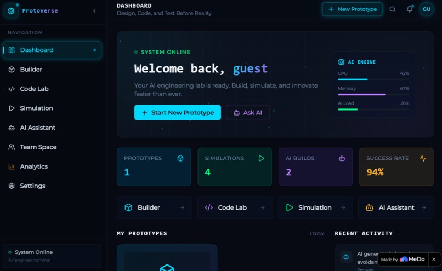442x271 pixels.
Task: Open Simulation quick link card
Action: [315, 207]
